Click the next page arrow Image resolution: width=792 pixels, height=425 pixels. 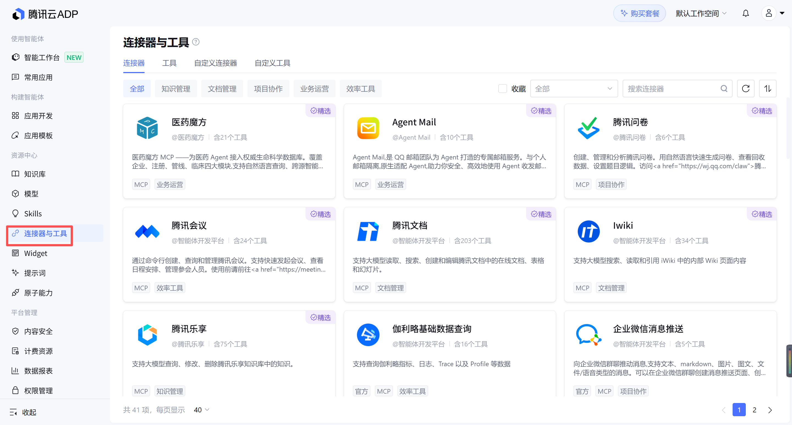770,410
